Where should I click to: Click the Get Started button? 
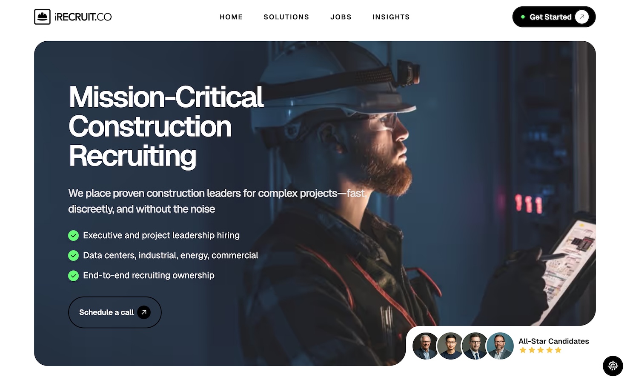tap(554, 17)
